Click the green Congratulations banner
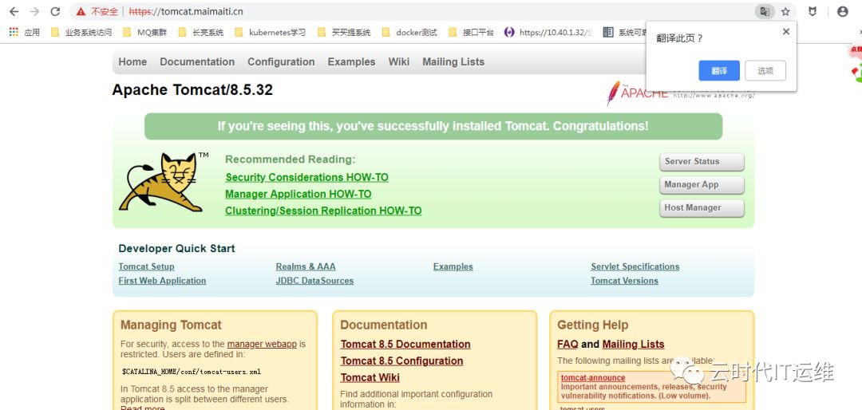The width and height of the screenshot is (862, 410). [433, 126]
